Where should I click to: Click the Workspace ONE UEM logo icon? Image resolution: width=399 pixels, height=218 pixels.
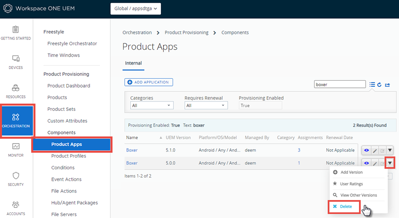pos(8,8)
